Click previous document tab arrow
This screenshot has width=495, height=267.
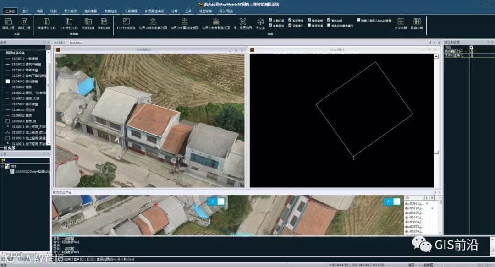430,42
